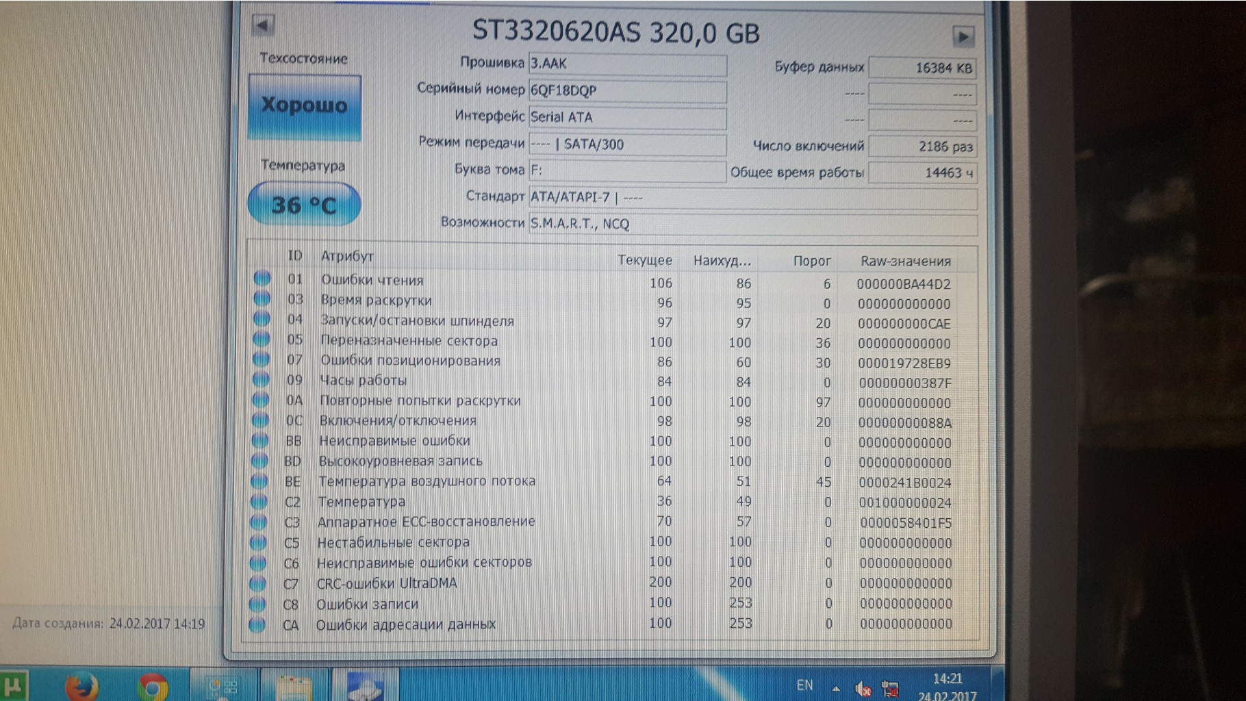Click the Буква тома field F:
This screenshot has width=1246, height=701.
(628, 170)
